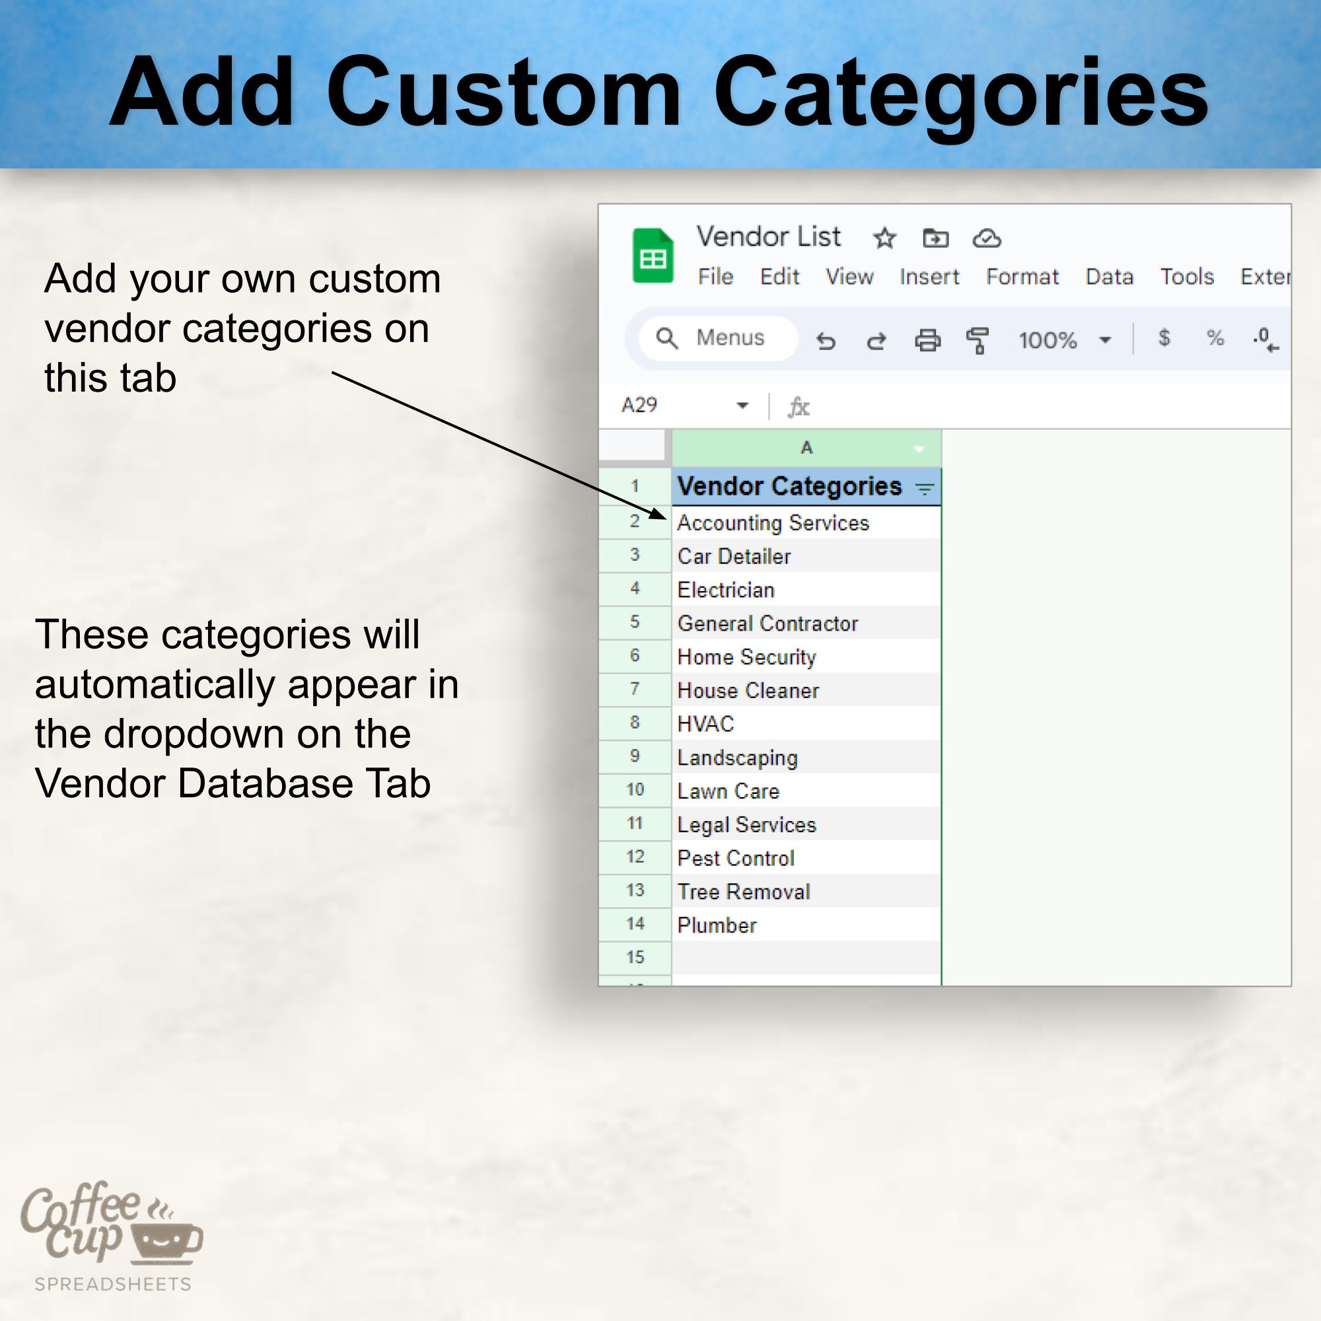Open the Format menu
This screenshot has width=1321, height=1321.
click(1022, 276)
